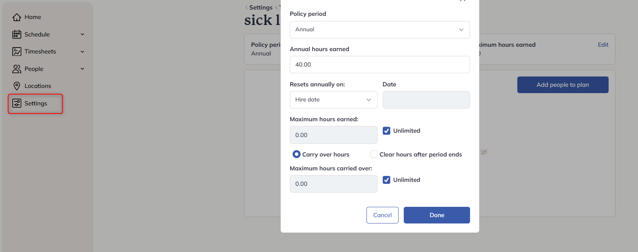The image size is (638, 252).
Task: Close the dialog with X icon
Action: 463,1
